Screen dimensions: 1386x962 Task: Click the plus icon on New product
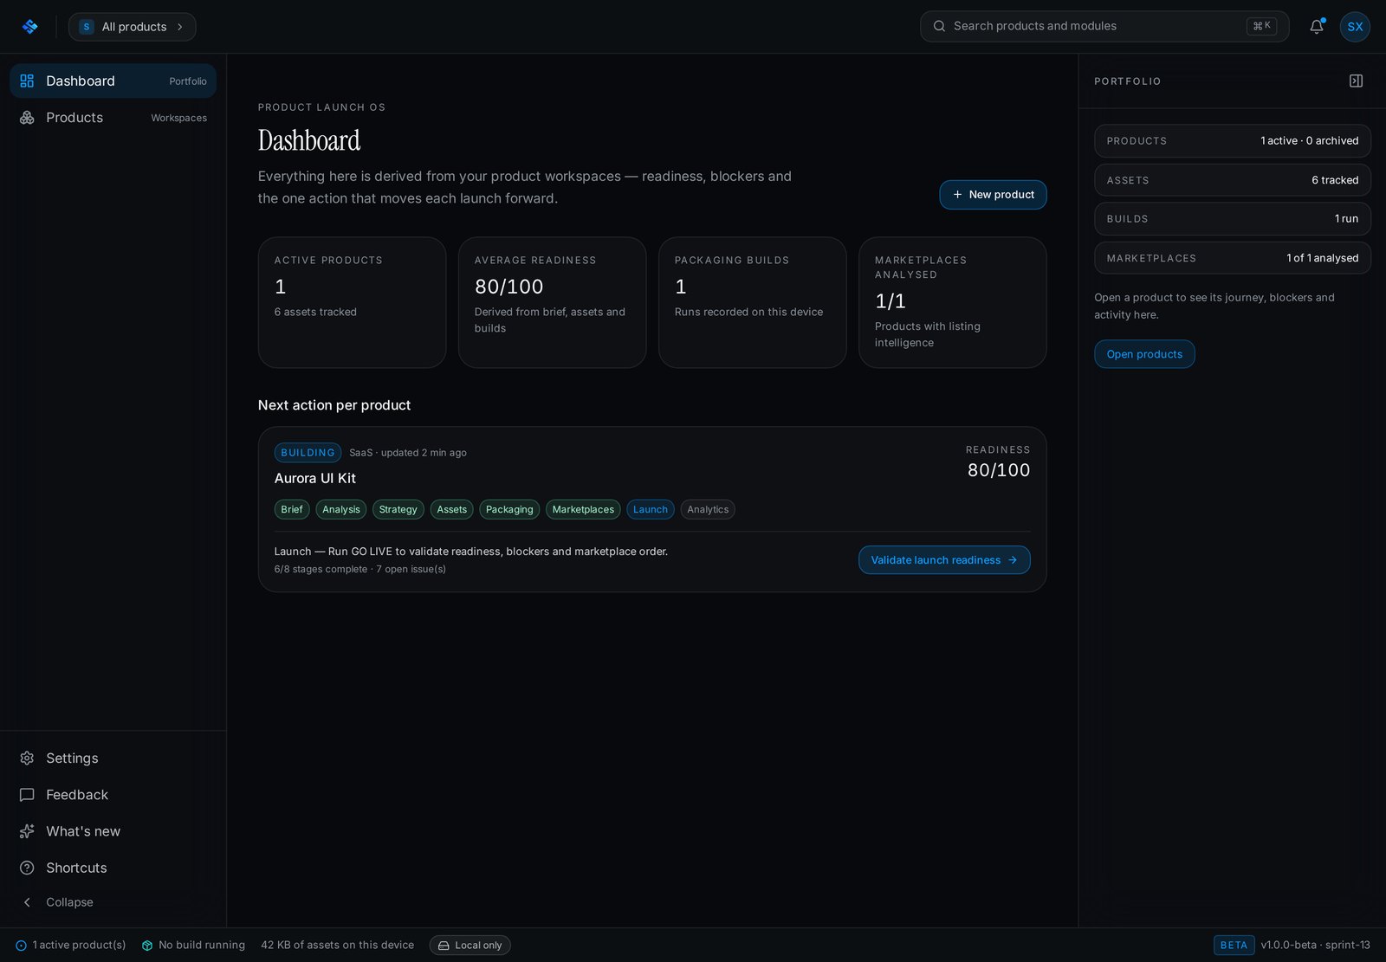(957, 195)
